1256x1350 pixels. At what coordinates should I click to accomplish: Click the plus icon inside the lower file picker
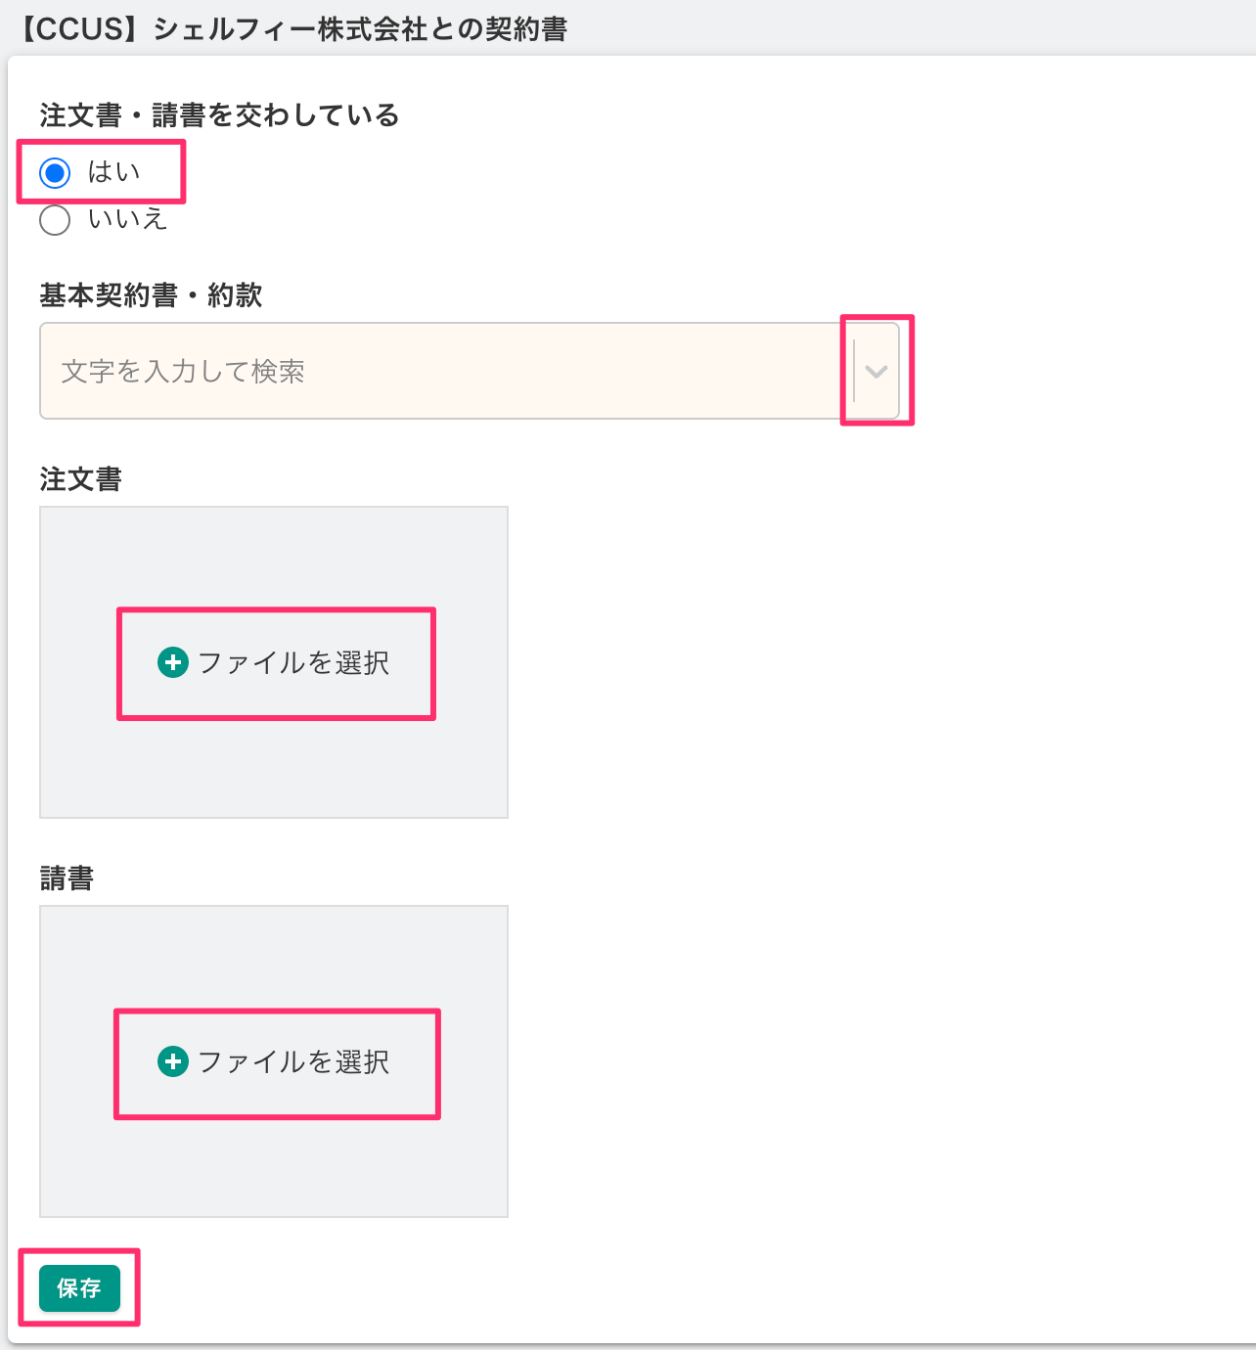(x=173, y=1062)
